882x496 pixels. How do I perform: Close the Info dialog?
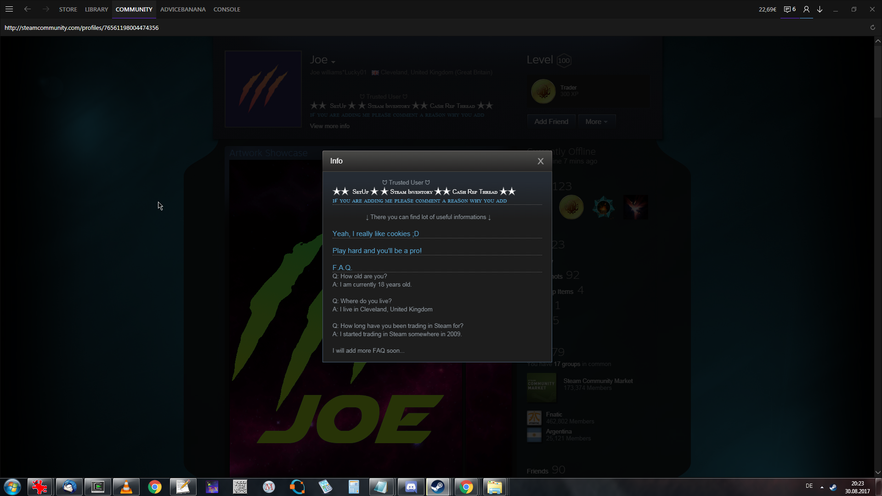[541, 161]
